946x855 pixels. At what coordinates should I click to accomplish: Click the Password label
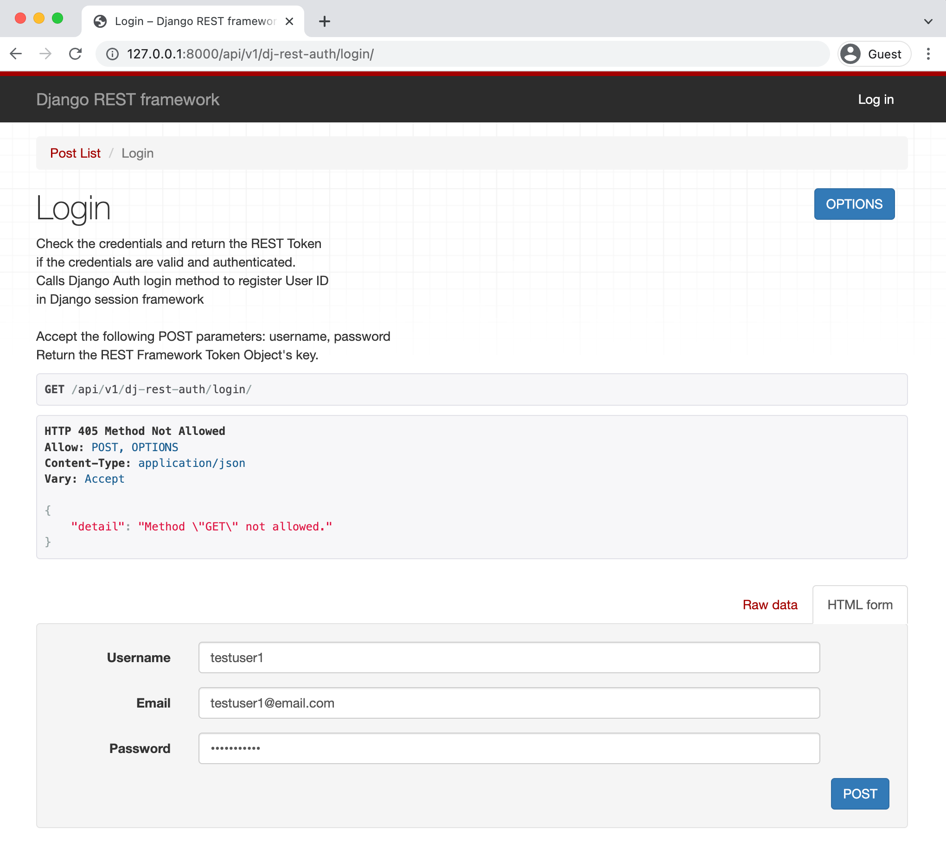pyautogui.click(x=140, y=748)
